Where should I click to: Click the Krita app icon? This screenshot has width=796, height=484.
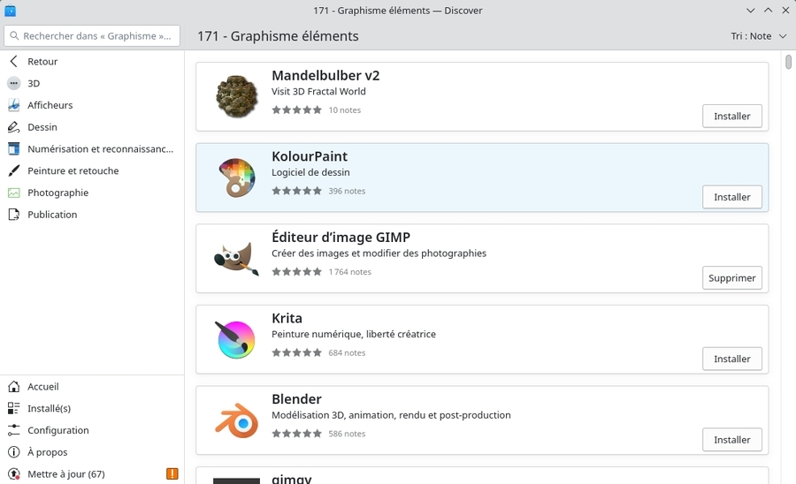pos(235,339)
